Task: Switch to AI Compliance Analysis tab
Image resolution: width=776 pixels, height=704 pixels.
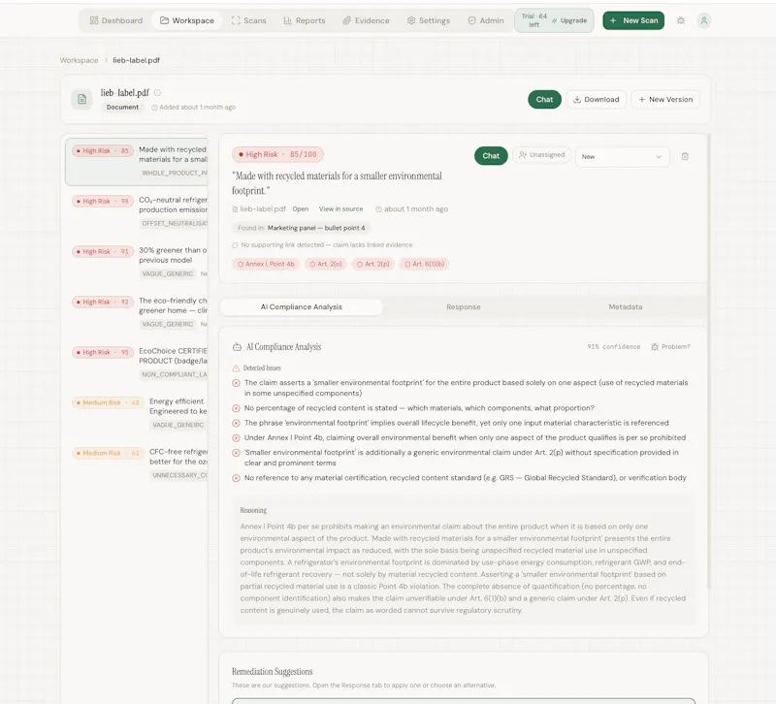Action: [x=302, y=307]
